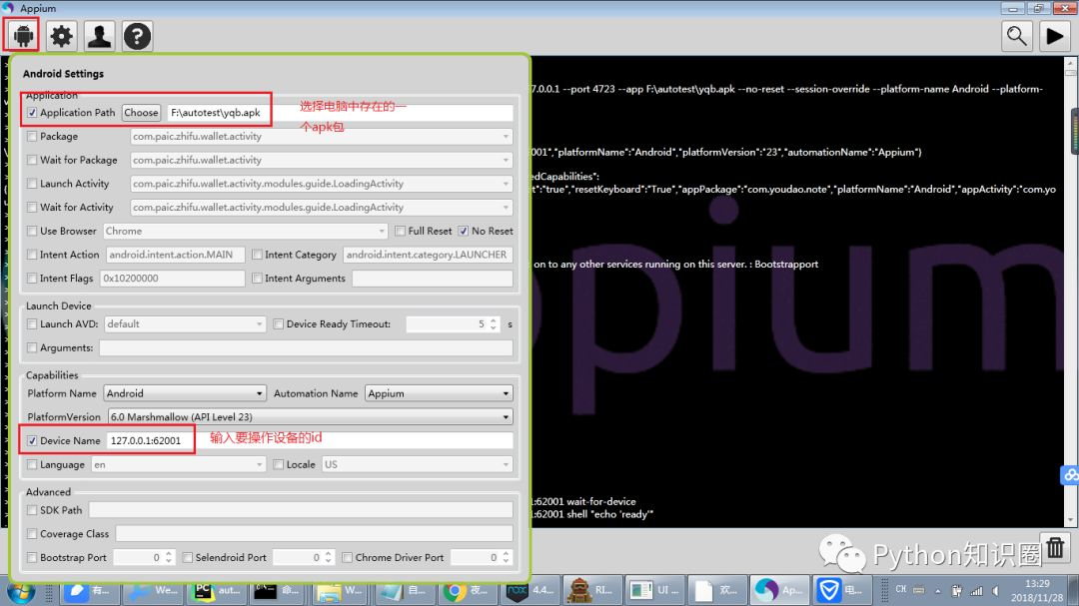Open General Settings gear icon
This screenshot has width=1079, height=606.
(x=61, y=36)
